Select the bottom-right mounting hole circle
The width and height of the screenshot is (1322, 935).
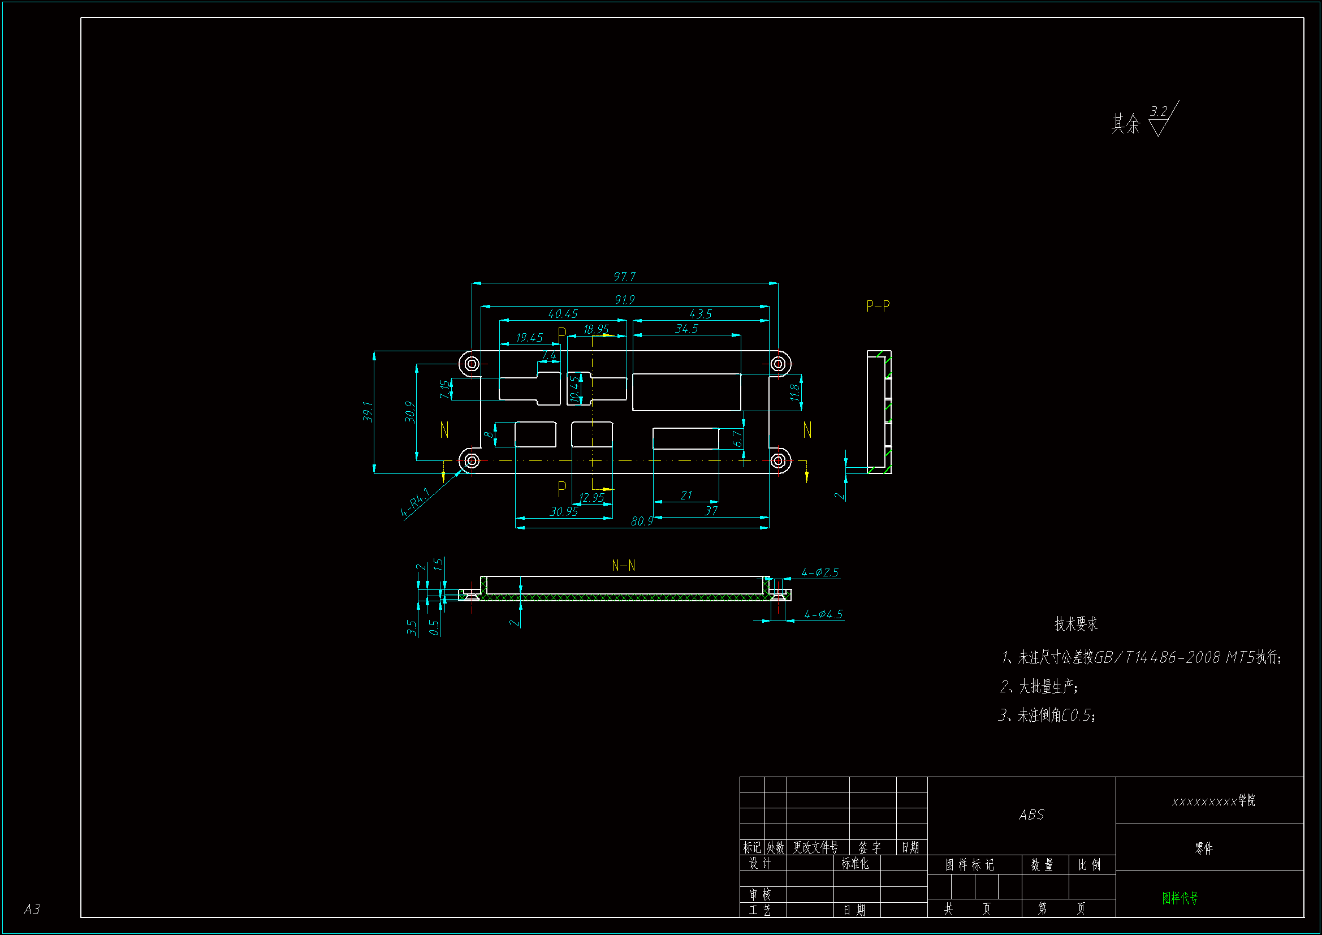pos(777,460)
